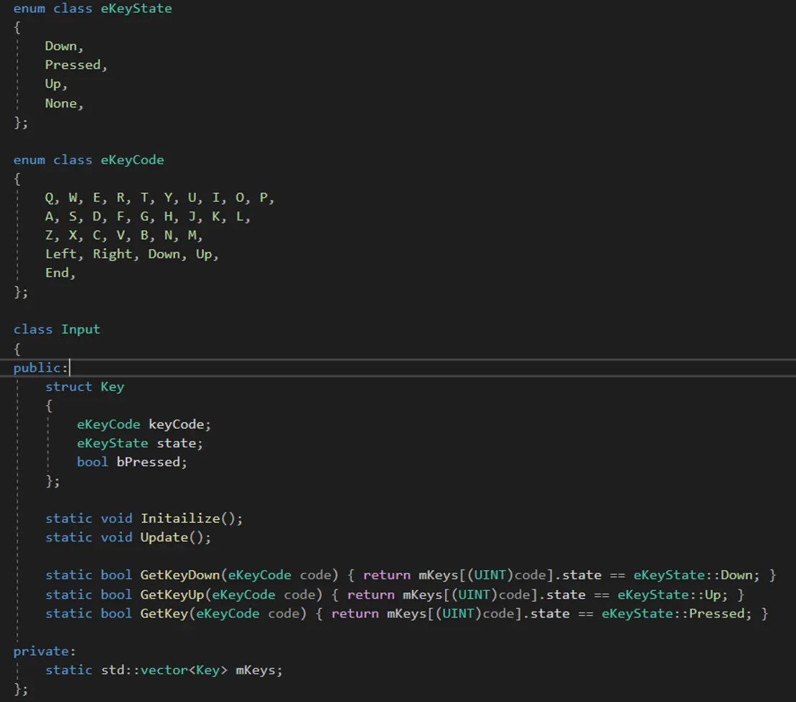Screen dimensions: 796x702
Task: Click "GetKey" on the line returning Pressed
Action: point(164,614)
